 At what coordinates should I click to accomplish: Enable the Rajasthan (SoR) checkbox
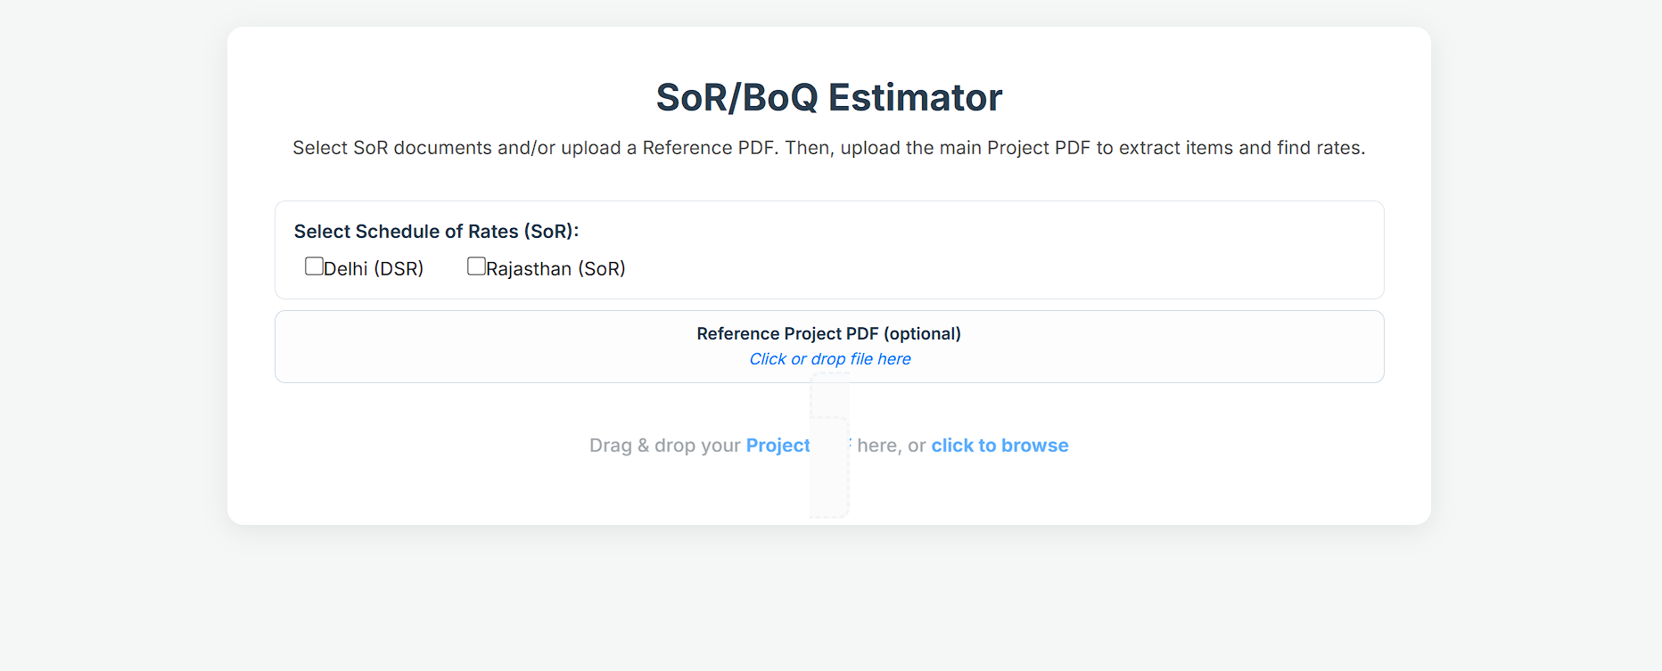point(476,266)
